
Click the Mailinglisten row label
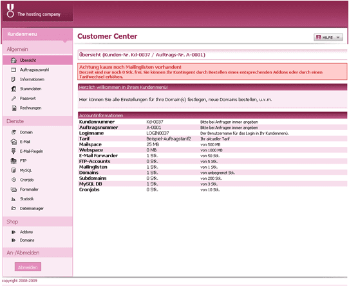(93, 167)
